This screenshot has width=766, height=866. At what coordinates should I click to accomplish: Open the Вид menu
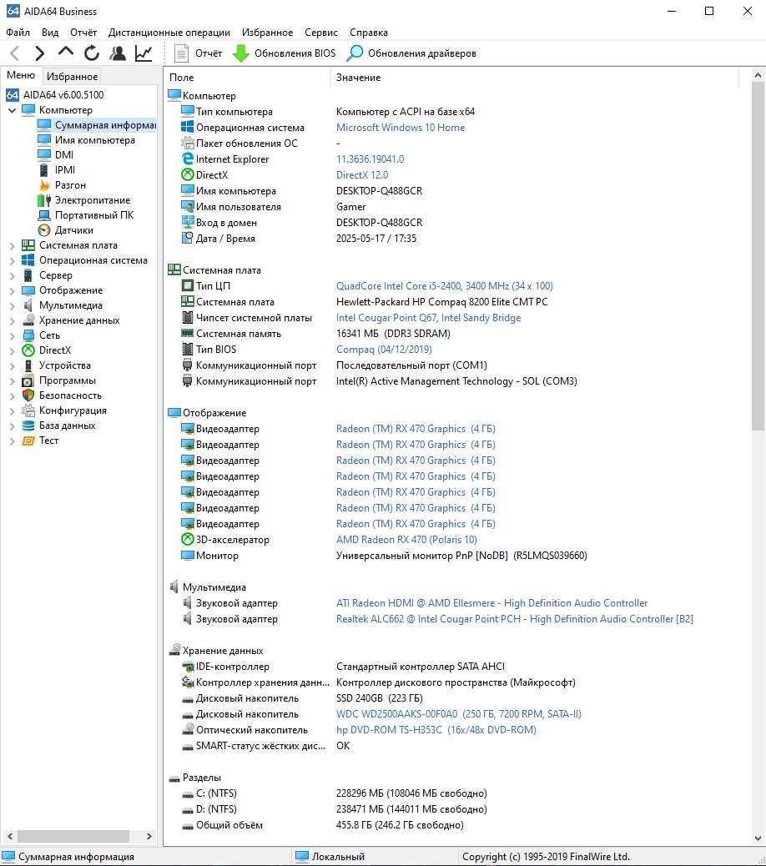[50, 32]
